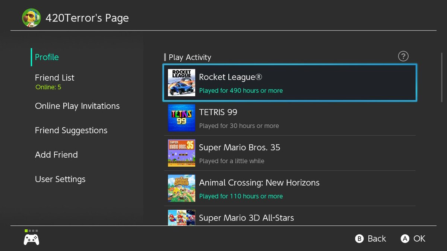Screen dimensions: 447x251
Task: Click the B button icon beside Back
Action: 359,239
